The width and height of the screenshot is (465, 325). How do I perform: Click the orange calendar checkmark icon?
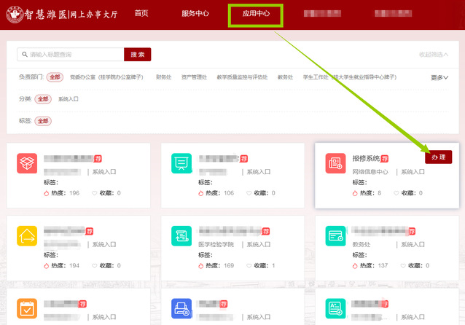tap(27, 308)
